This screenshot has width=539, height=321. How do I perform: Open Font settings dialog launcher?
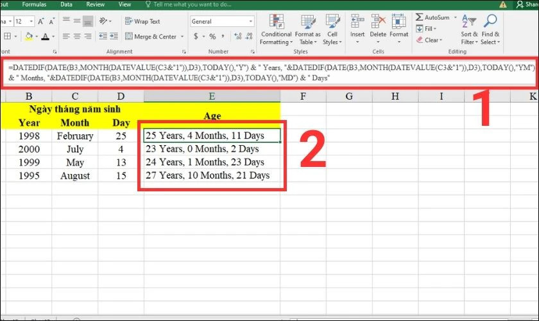click(55, 51)
